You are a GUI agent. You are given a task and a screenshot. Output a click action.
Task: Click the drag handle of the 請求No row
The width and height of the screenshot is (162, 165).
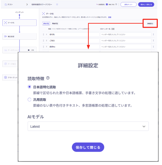pyautogui.click(x=44, y=47)
